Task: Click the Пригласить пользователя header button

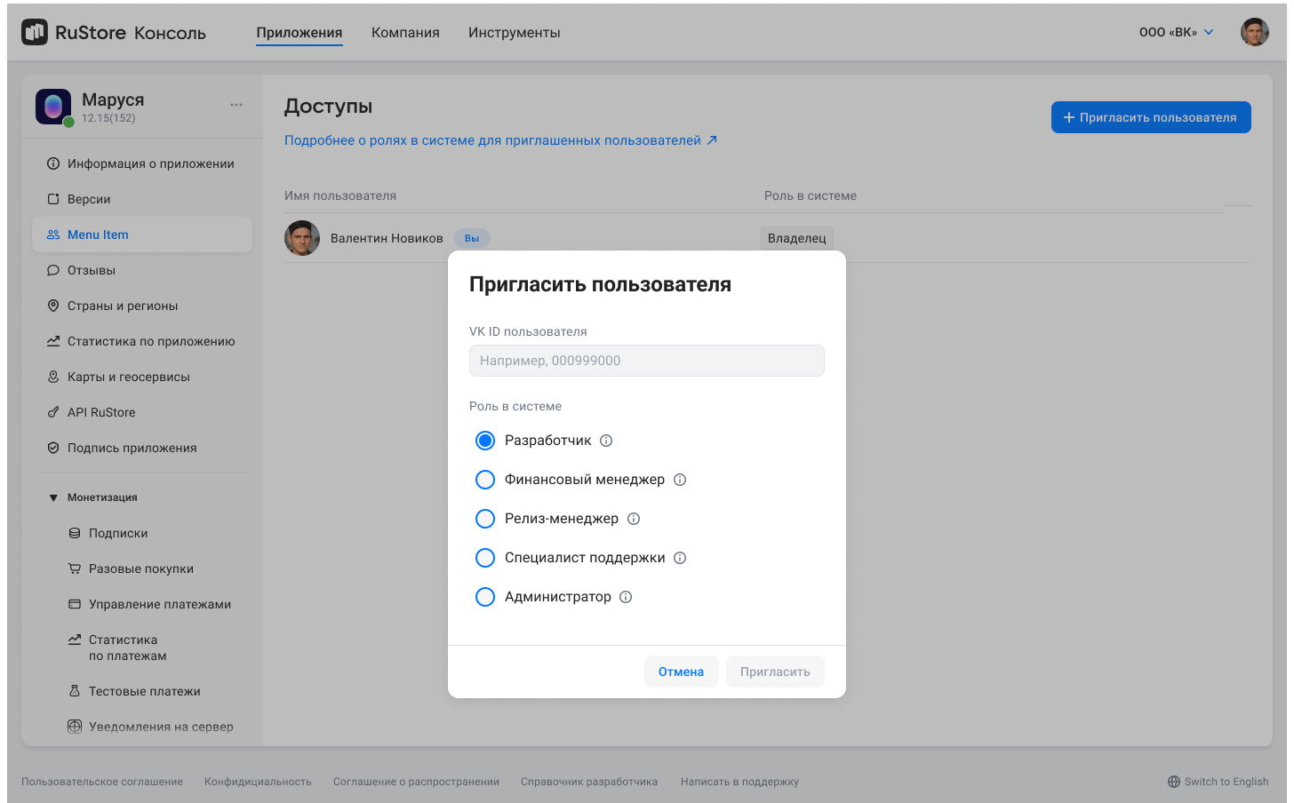Action: coord(1151,117)
